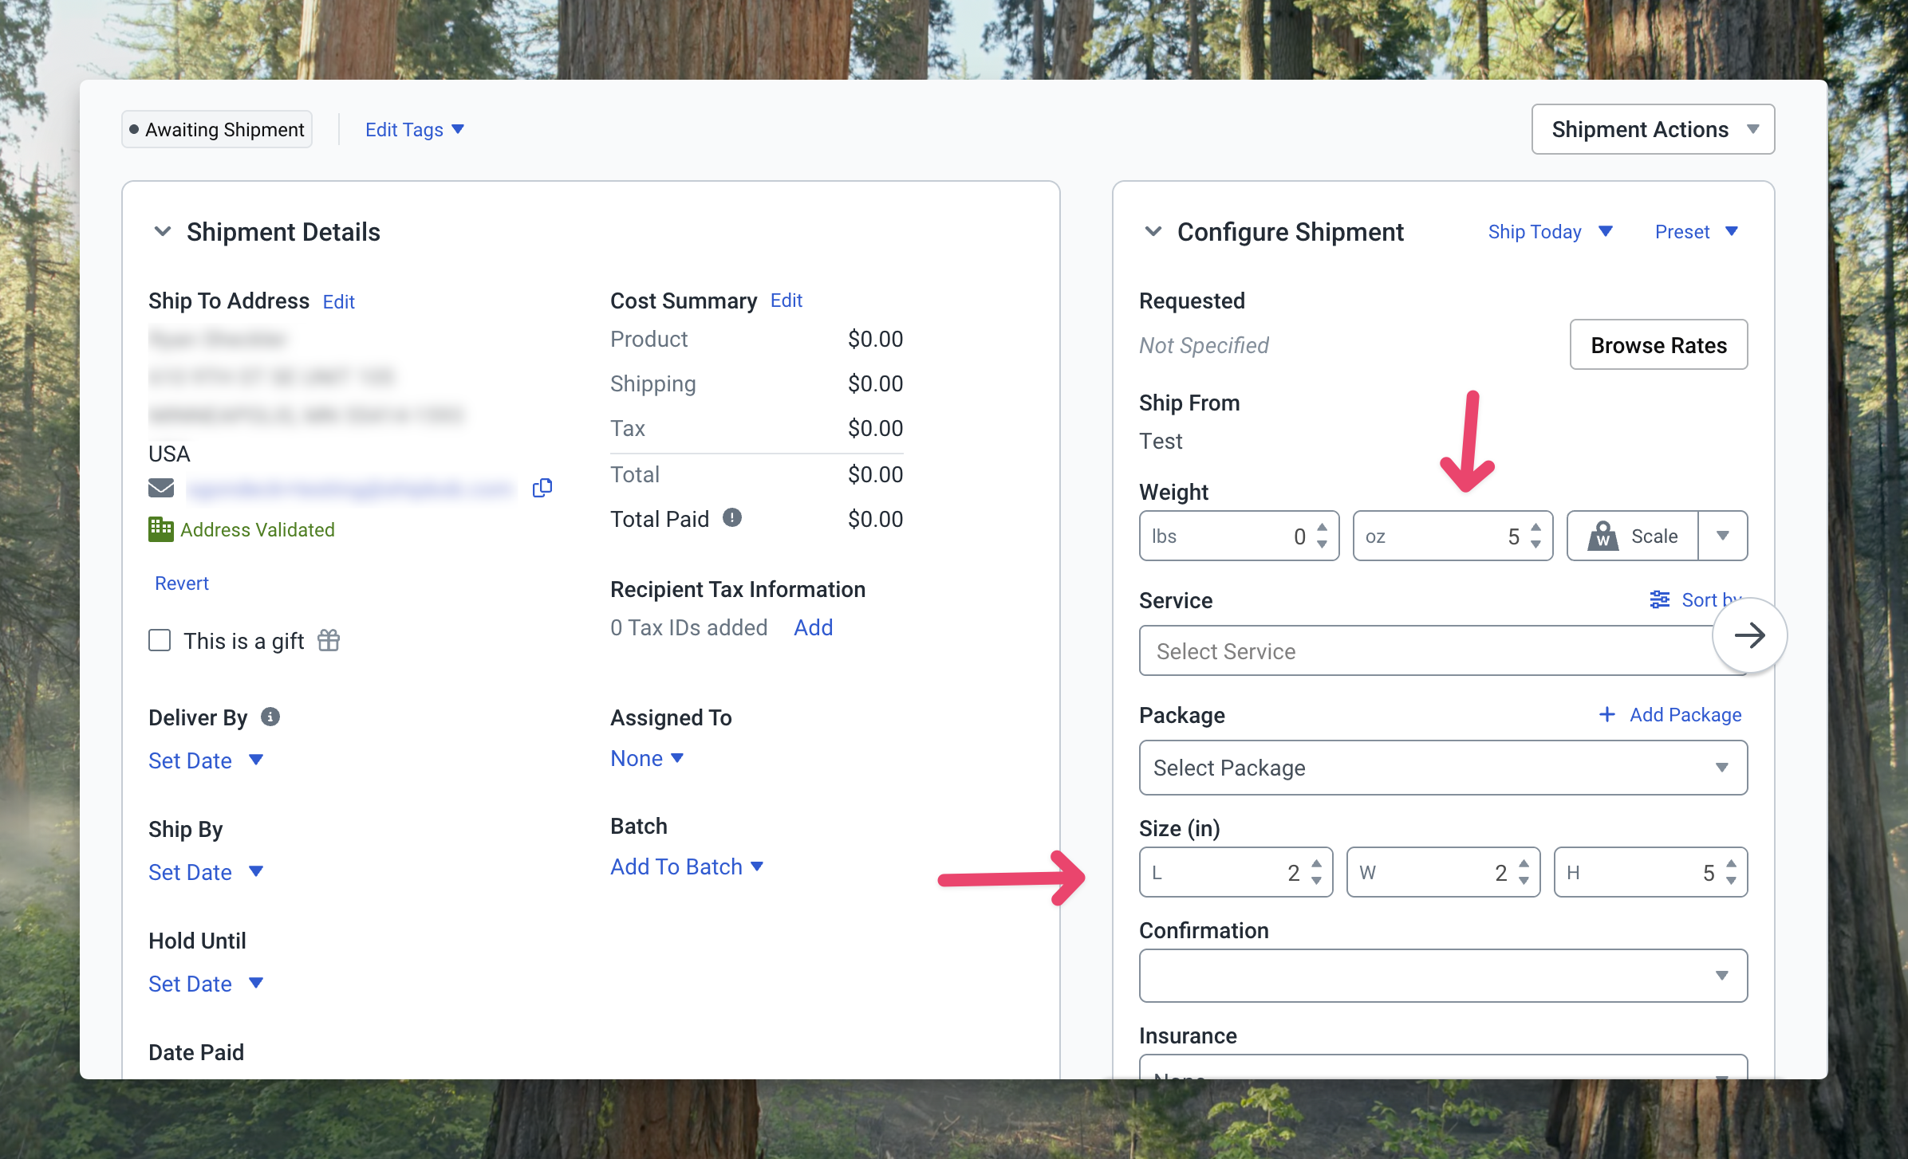Increase the oz weight stepper

(1535, 528)
